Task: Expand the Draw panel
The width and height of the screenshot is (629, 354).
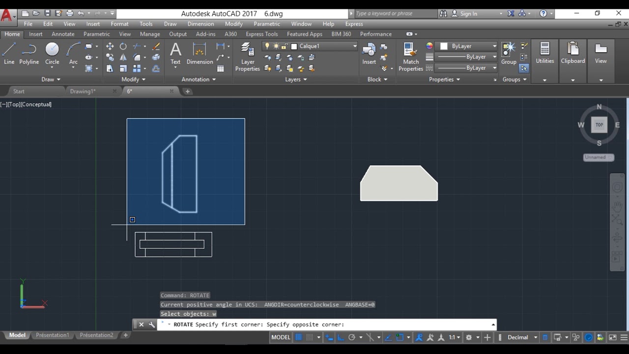Action: (x=51, y=79)
